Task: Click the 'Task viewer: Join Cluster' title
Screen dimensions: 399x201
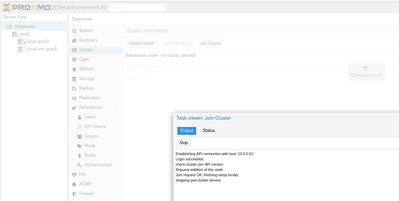Action: (203, 118)
